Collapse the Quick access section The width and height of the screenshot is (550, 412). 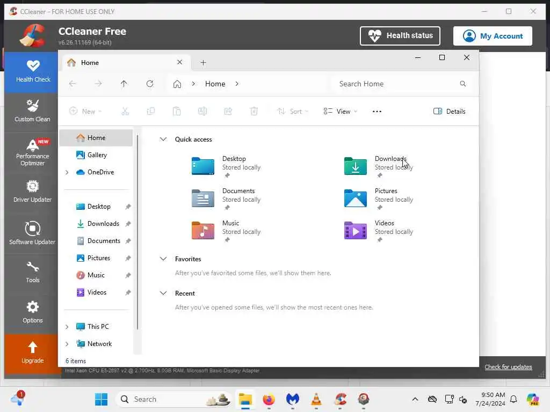tap(163, 139)
